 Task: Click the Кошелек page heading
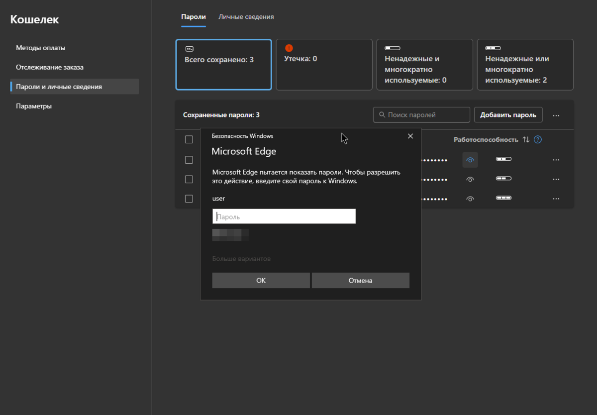(x=35, y=20)
